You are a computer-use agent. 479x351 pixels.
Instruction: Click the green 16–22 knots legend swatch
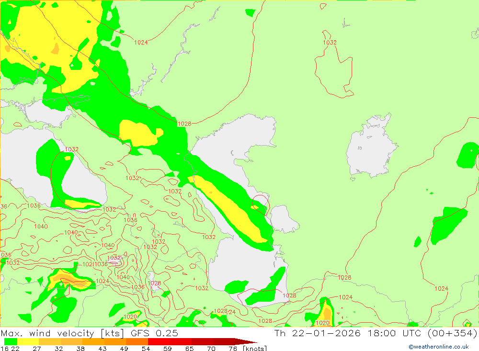(x=11, y=341)
